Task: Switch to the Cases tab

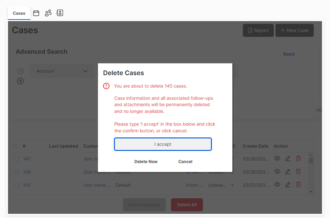Action: [x=19, y=13]
